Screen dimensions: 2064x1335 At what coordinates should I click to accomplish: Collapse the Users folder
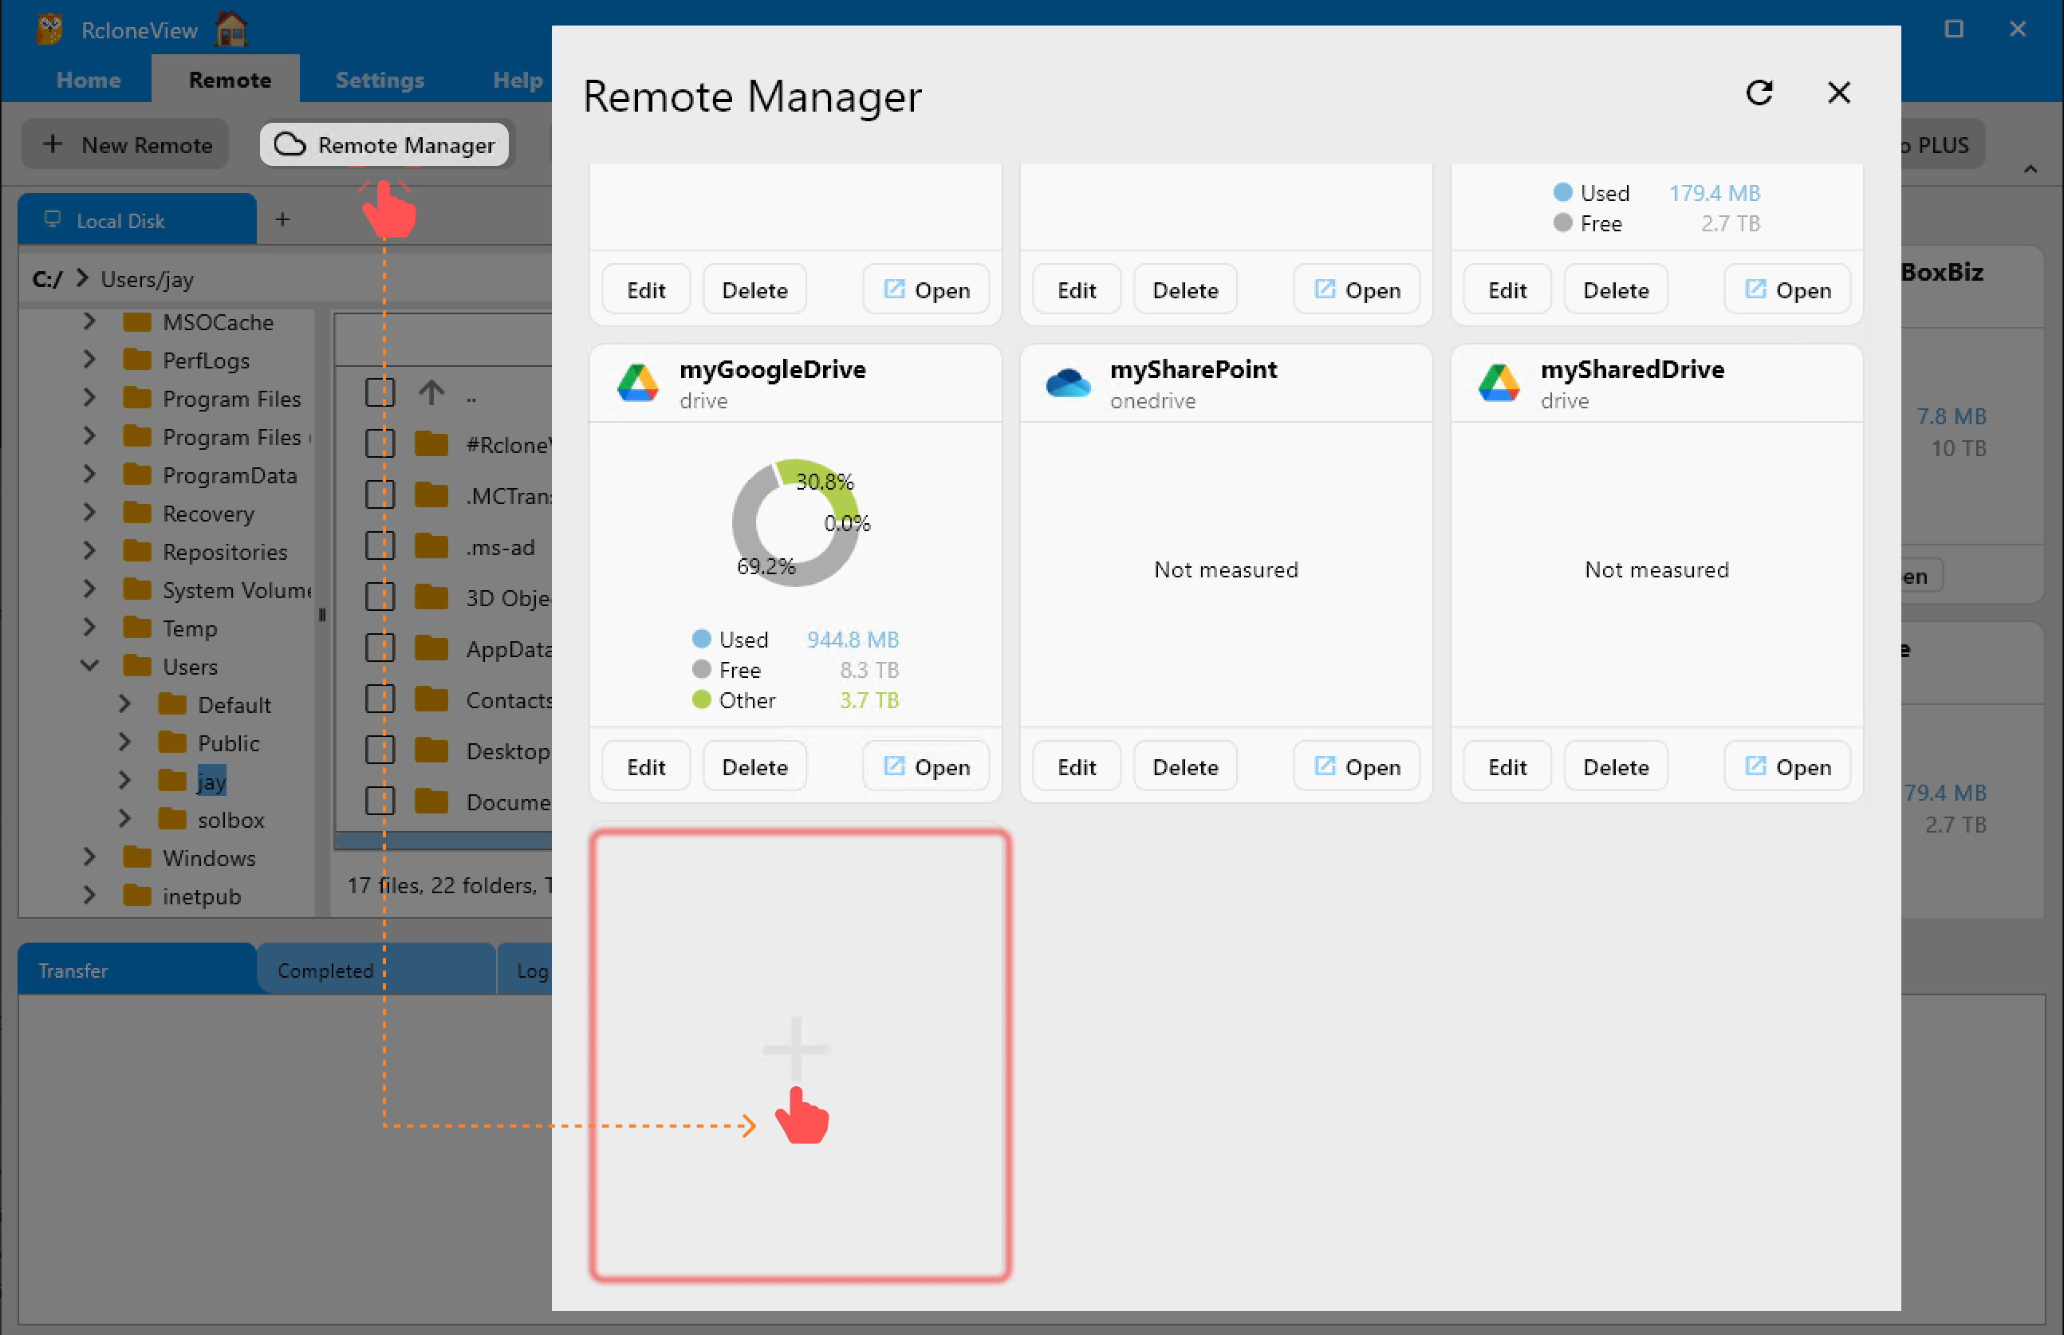point(89,666)
